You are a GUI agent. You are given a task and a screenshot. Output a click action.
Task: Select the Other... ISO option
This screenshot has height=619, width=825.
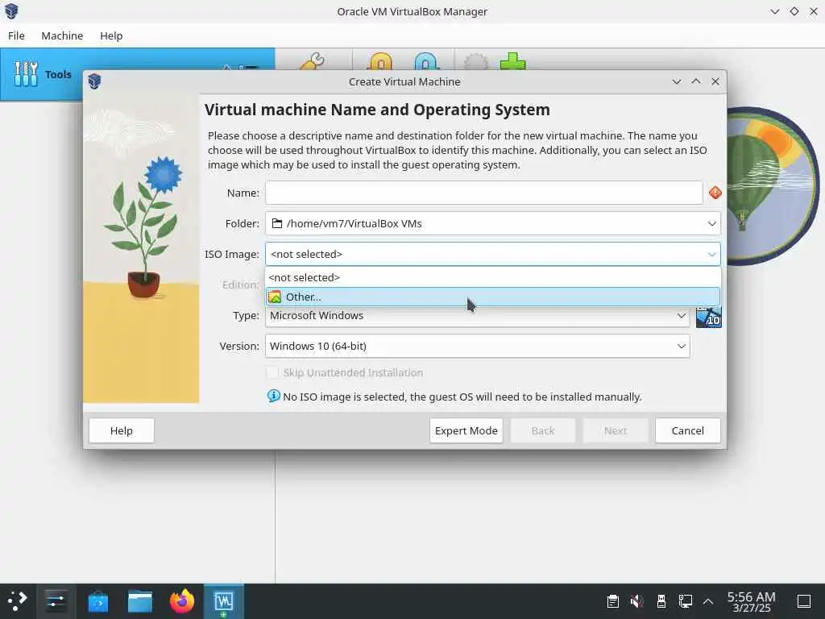[492, 297]
